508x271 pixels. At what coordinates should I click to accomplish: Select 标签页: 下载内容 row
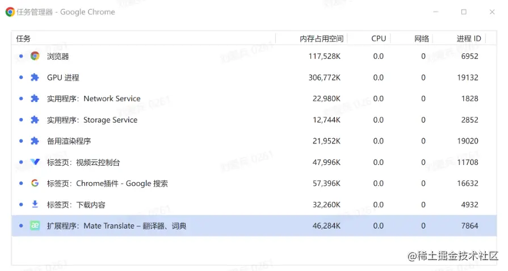[254, 204]
